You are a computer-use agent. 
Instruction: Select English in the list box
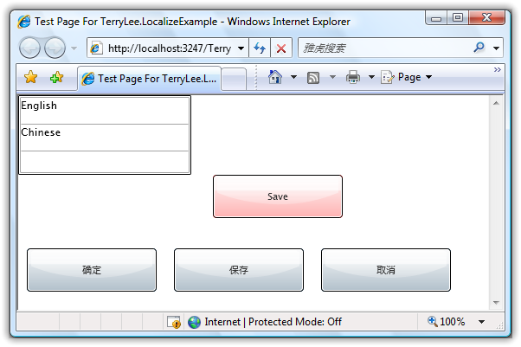pyautogui.click(x=104, y=107)
